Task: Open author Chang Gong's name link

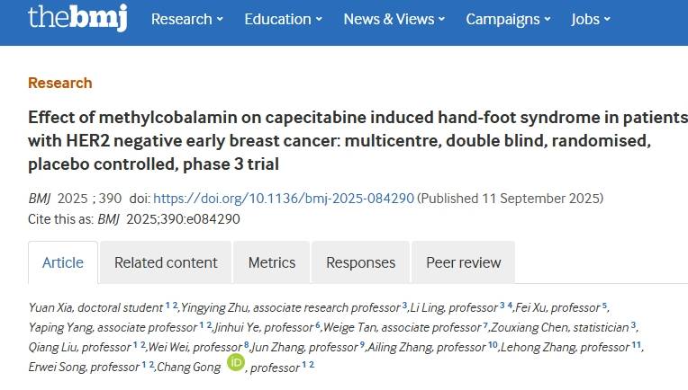Action: [x=189, y=367]
